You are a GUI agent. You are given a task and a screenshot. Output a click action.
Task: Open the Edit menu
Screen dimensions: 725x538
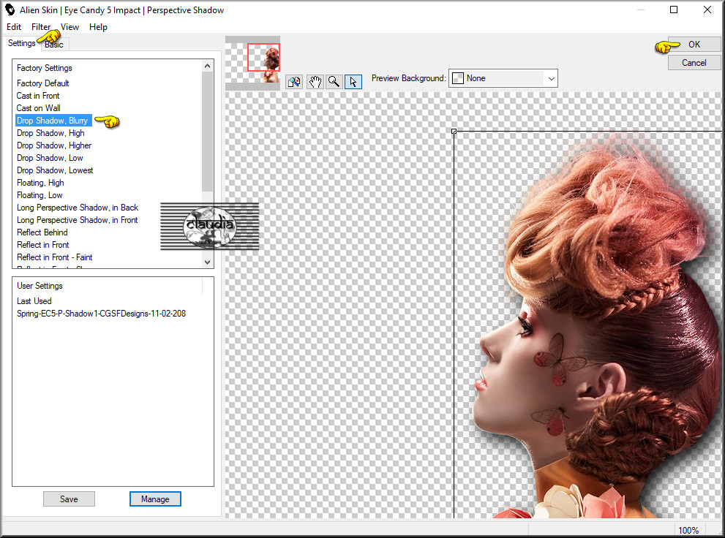tap(14, 27)
